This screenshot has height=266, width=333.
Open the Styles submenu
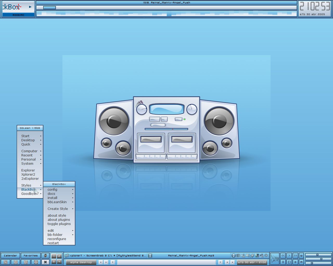30,185
